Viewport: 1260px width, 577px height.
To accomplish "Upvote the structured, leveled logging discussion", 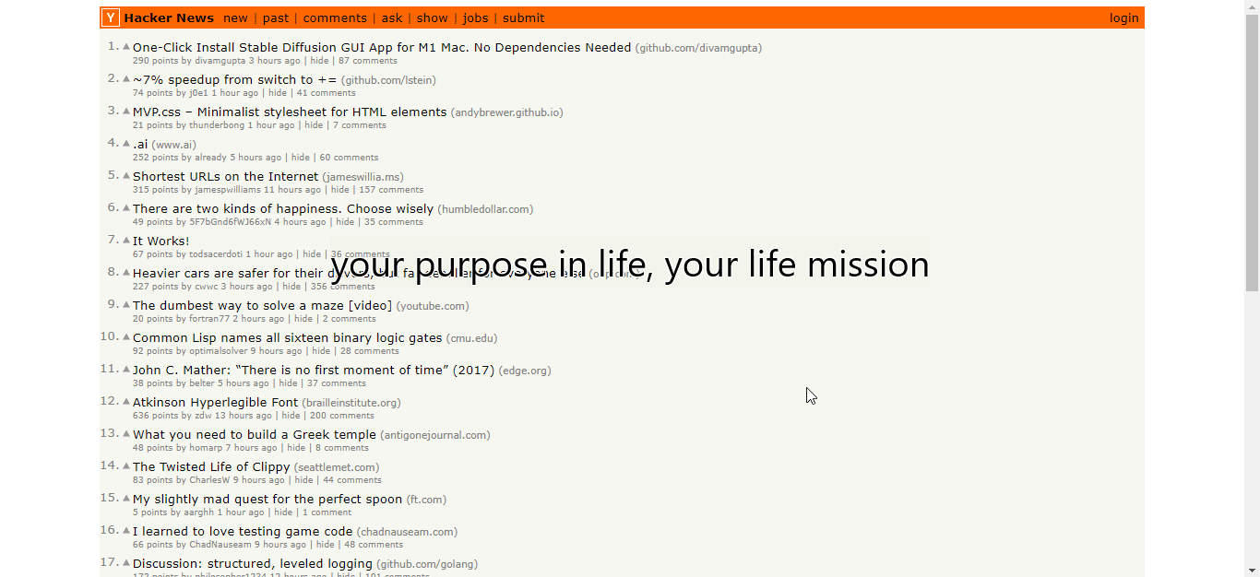I will click(x=127, y=562).
